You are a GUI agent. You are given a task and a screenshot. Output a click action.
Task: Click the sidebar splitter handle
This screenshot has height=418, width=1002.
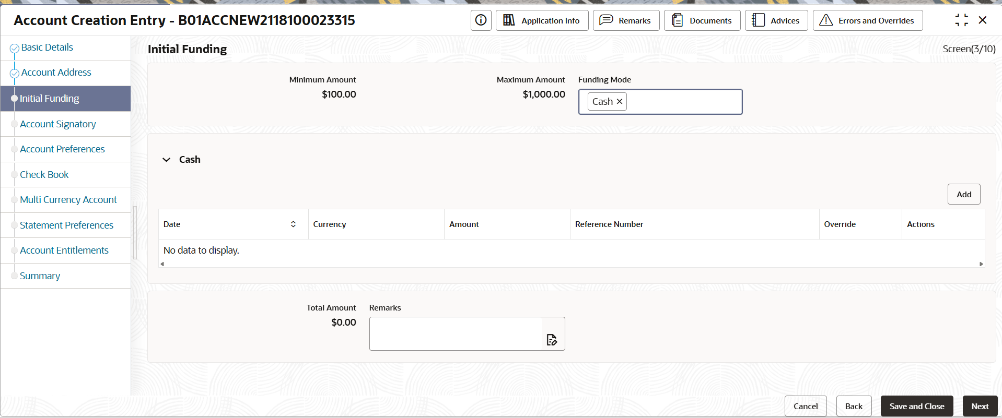click(135, 232)
